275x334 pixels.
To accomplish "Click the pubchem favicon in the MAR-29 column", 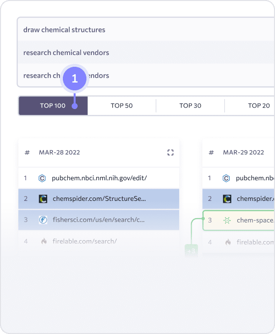I will pyautogui.click(x=226, y=178).
